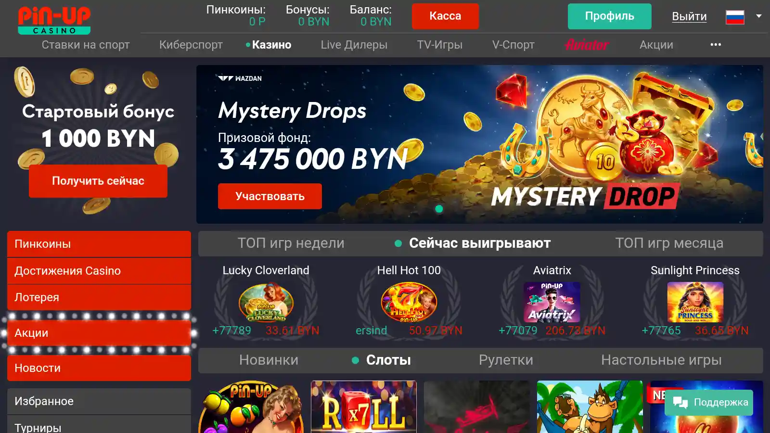This screenshot has height=433, width=770.
Task: Switch to ТОП игр месяца tab
Action: 669,243
